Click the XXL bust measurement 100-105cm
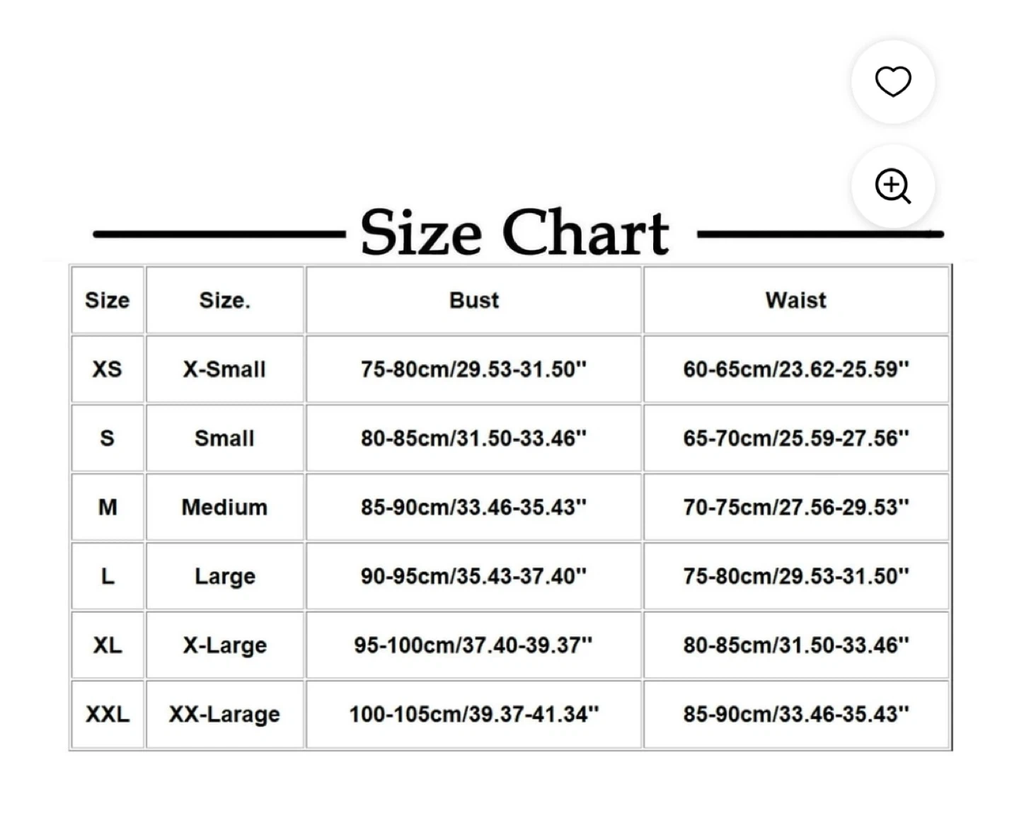The image size is (1019, 840). (473, 714)
